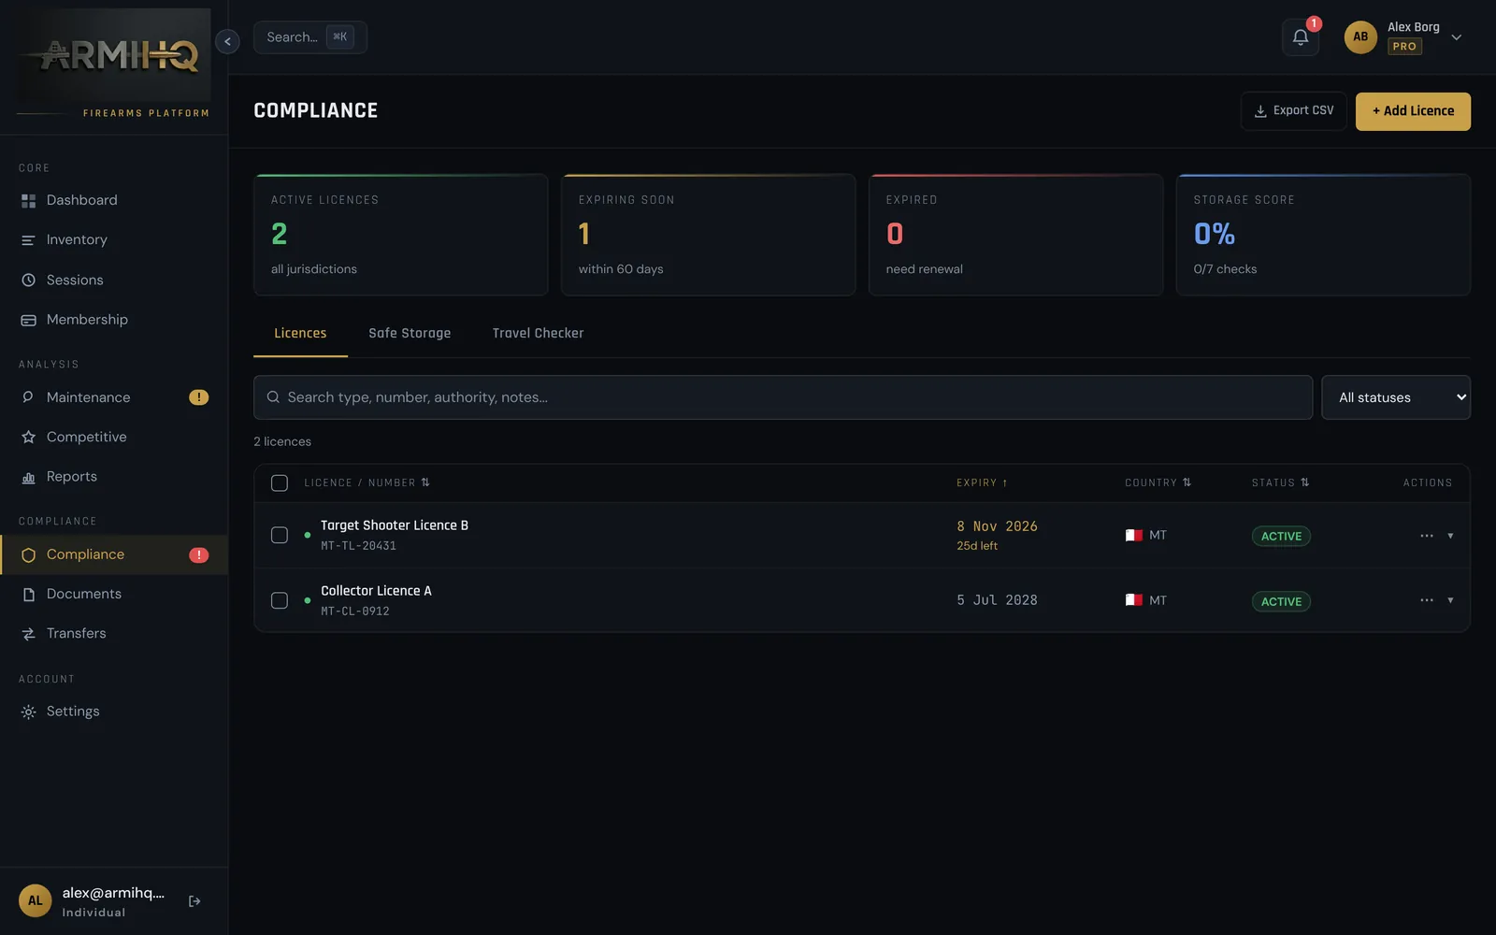Toggle the select-all licences checkbox
This screenshot has height=935, width=1496.
[280, 483]
